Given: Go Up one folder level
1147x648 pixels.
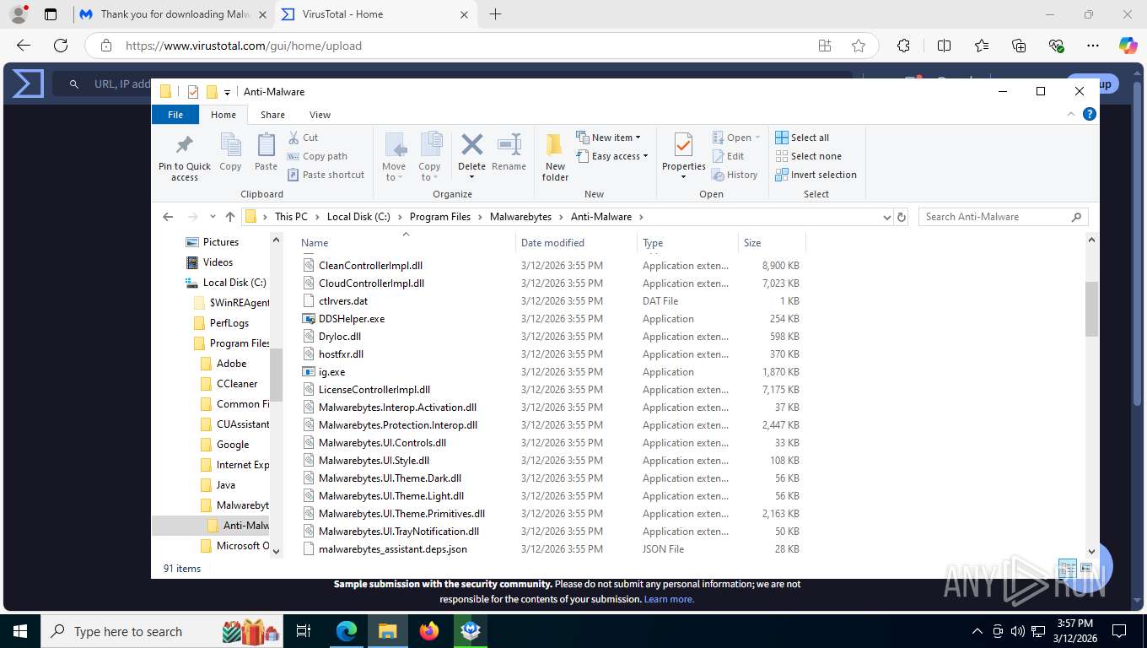Looking at the screenshot, I should [x=230, y=217].
